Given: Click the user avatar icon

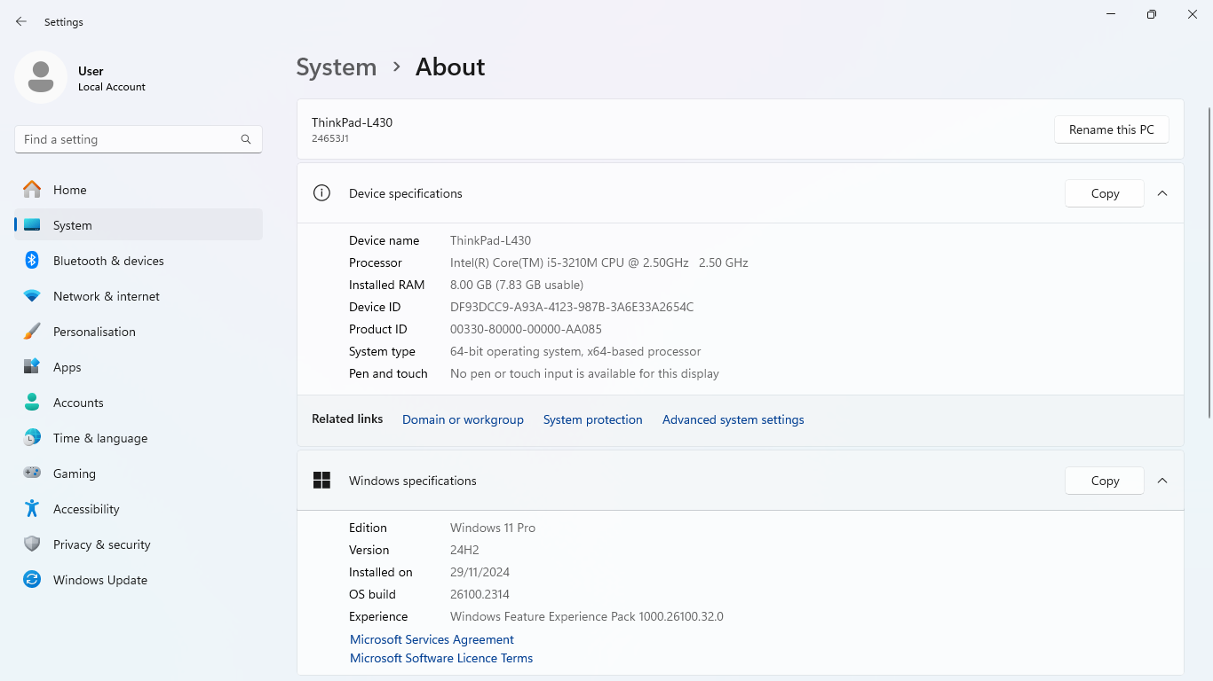Looking at the screenshot, I should (41, 77).
